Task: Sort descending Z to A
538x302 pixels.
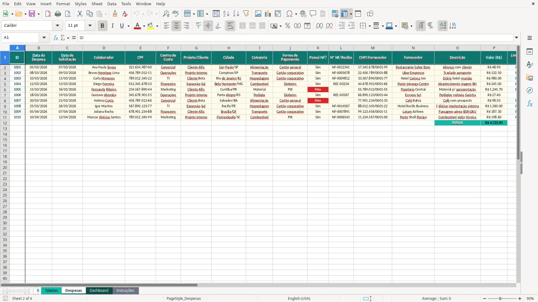Action: click(x=236, y=14)
